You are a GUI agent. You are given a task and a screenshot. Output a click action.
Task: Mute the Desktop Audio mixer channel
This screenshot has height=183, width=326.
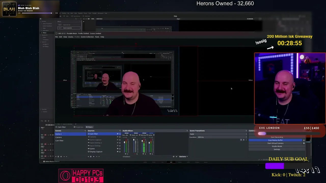point(125,154)
